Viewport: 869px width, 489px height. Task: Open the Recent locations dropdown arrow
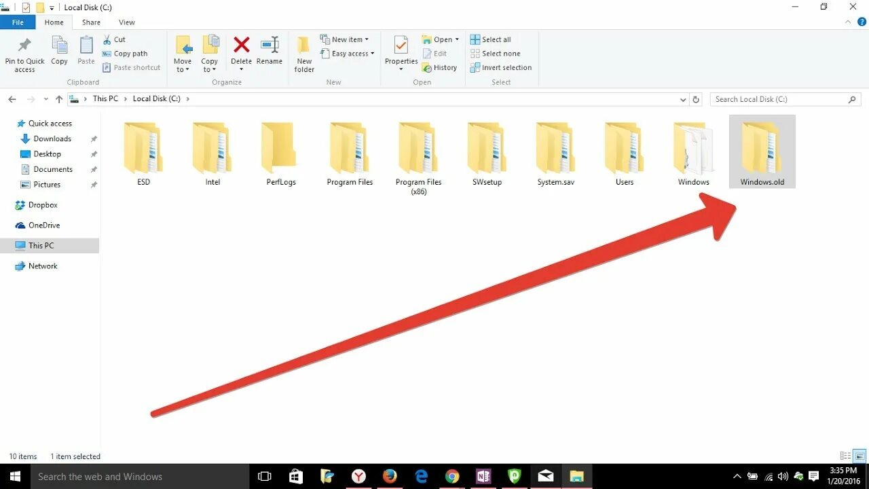coord(46,99)
